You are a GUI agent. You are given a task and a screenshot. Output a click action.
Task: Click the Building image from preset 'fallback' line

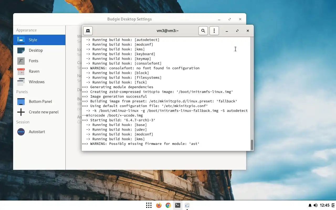pyautogui.click(x=160, y=101)
